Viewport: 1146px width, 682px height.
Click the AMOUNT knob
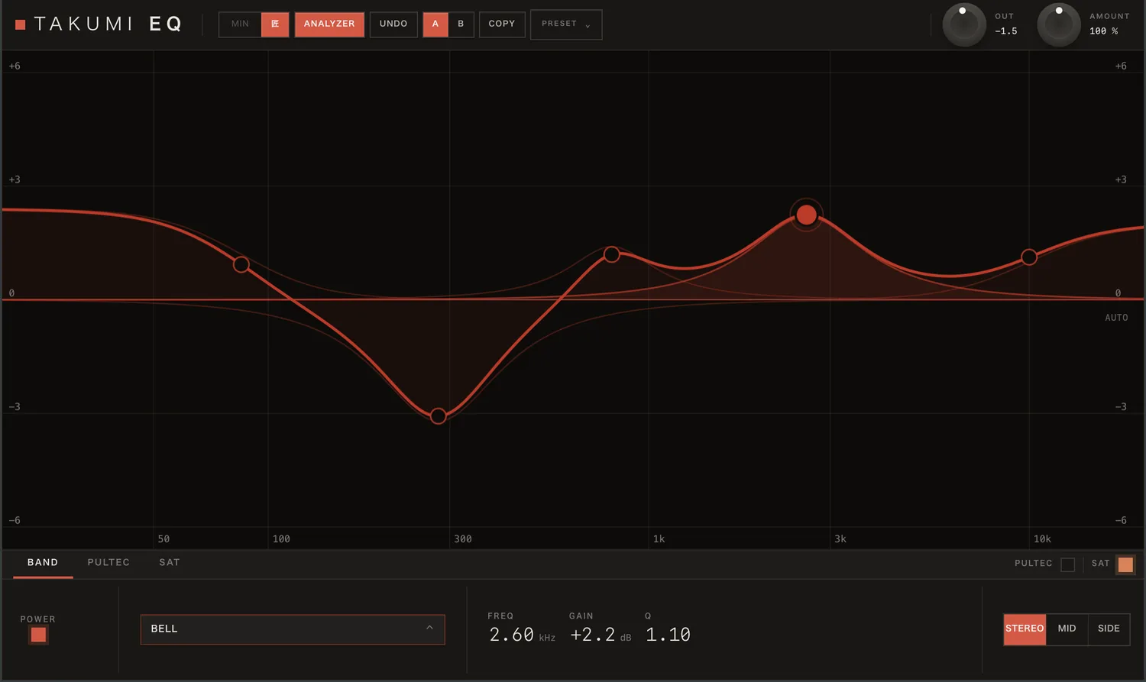click(1059, 24)
